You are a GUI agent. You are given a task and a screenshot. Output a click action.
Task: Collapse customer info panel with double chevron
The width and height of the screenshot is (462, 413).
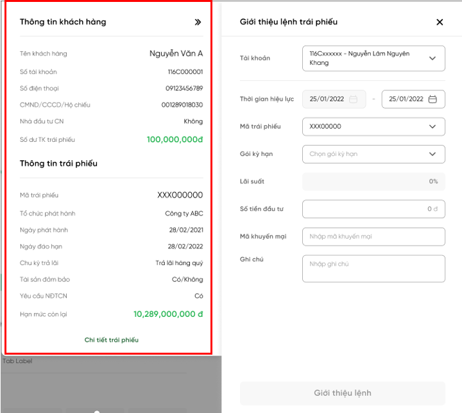point(198,22)
